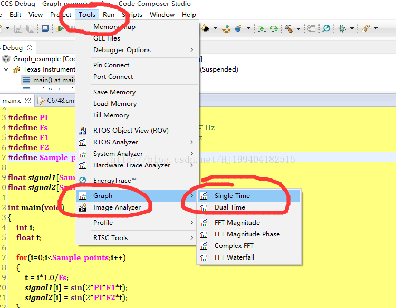Expand RTOS Analyzer submenu

137,142
